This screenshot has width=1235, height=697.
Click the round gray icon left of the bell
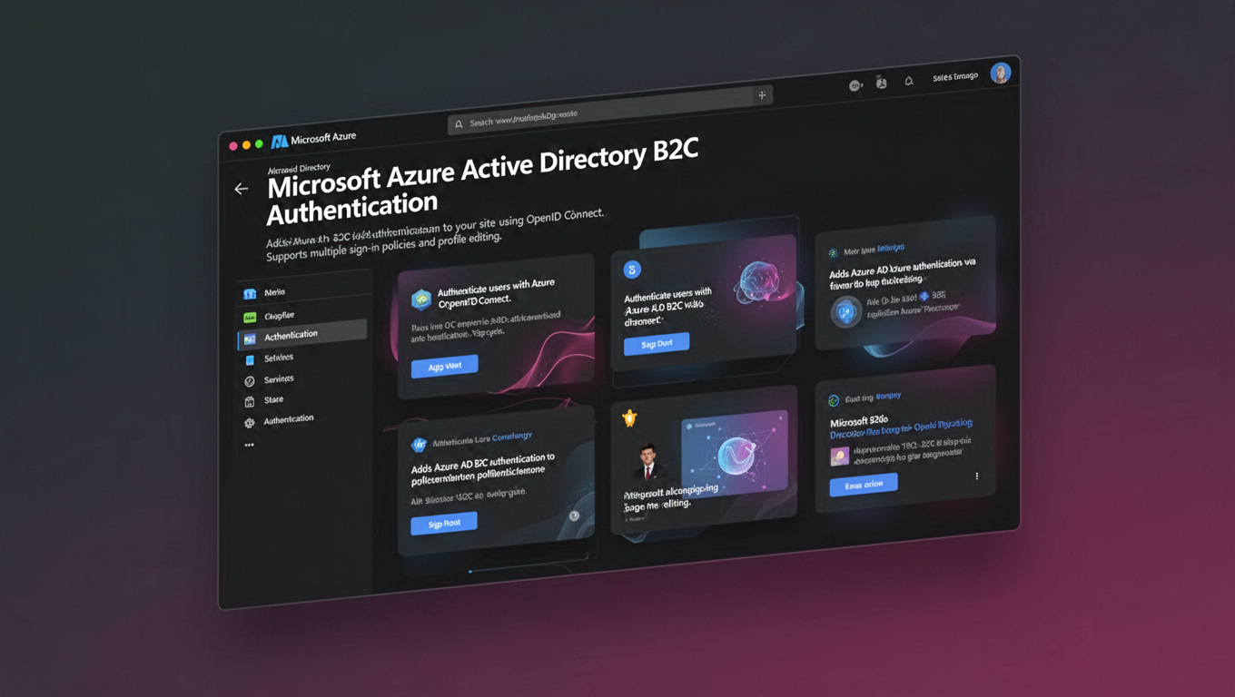coord(855,85)
